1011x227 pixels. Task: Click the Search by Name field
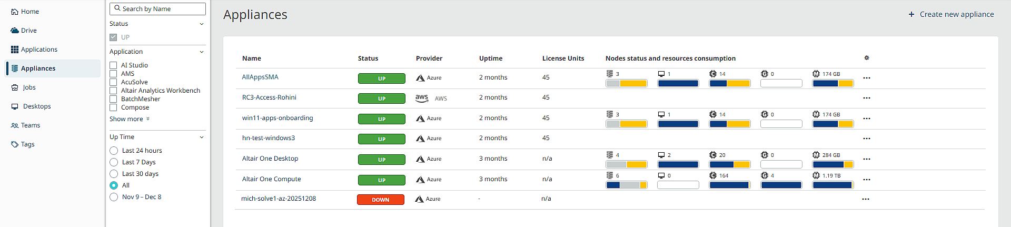click(x=157, y=9)
